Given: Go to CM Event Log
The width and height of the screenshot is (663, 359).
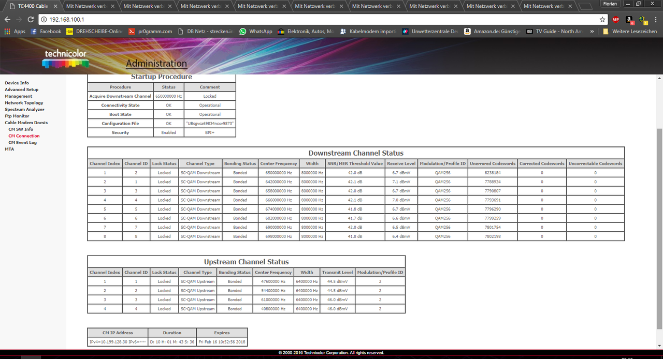Looking at the screenshot, I should (22, 143).
